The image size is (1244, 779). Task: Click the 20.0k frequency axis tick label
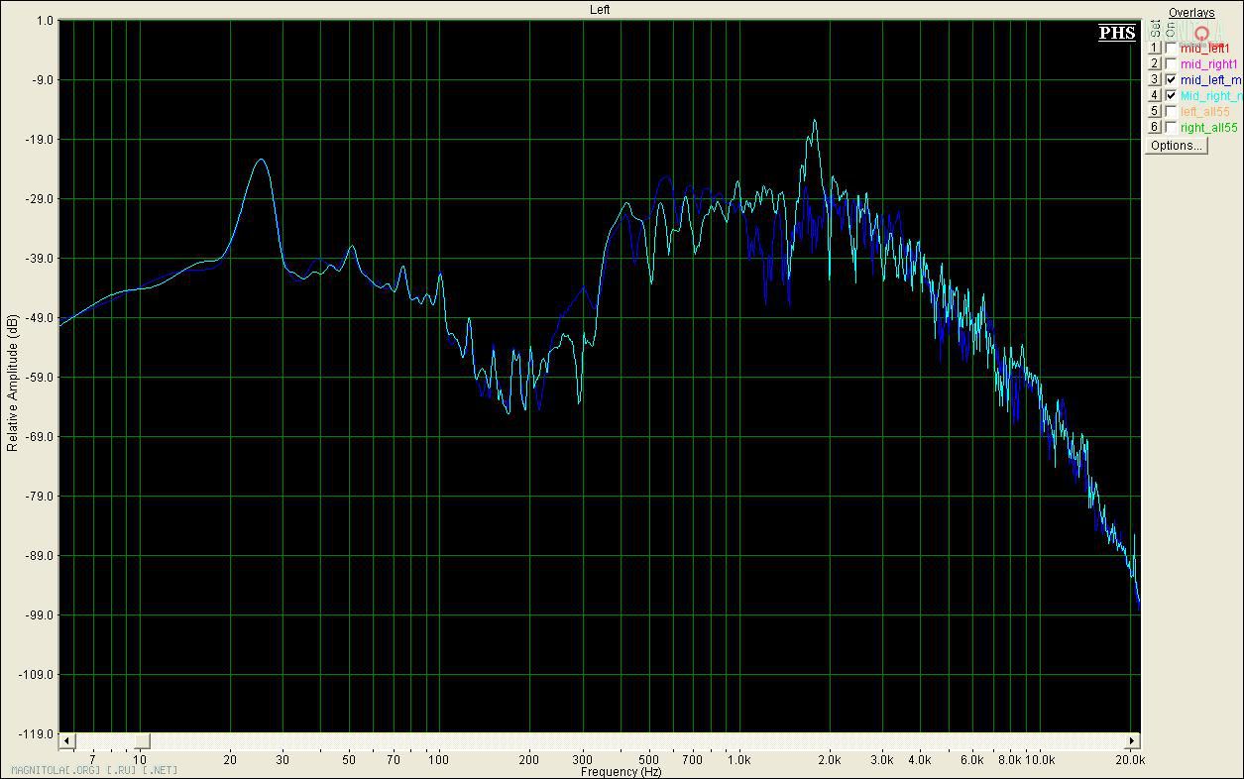click(x=1130, y=760)
